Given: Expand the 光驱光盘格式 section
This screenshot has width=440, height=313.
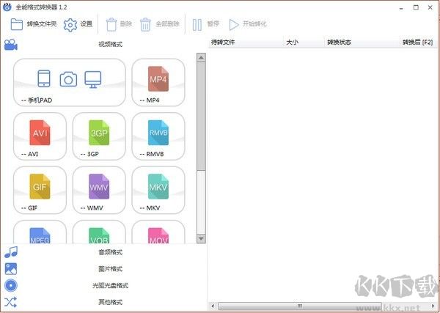Looking at the screenshot, I should (x=103, y=286).
